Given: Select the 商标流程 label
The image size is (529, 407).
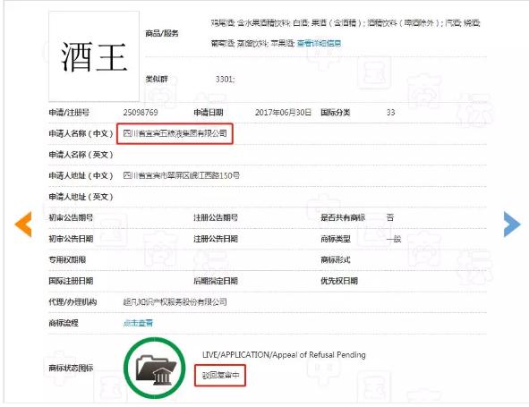Looking at the screenshot, I should 64,323.
